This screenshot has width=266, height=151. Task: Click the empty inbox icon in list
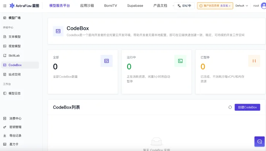[156, 141]
